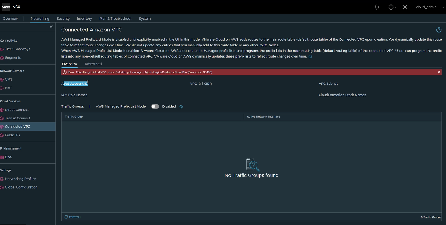Click info icon beside Disabled label

pos(181,107)
